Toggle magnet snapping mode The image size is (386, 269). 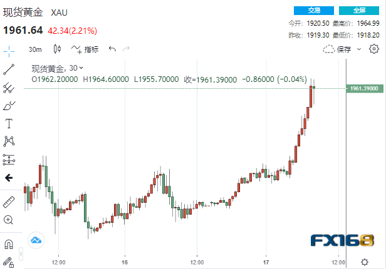[x=9, y=244]
